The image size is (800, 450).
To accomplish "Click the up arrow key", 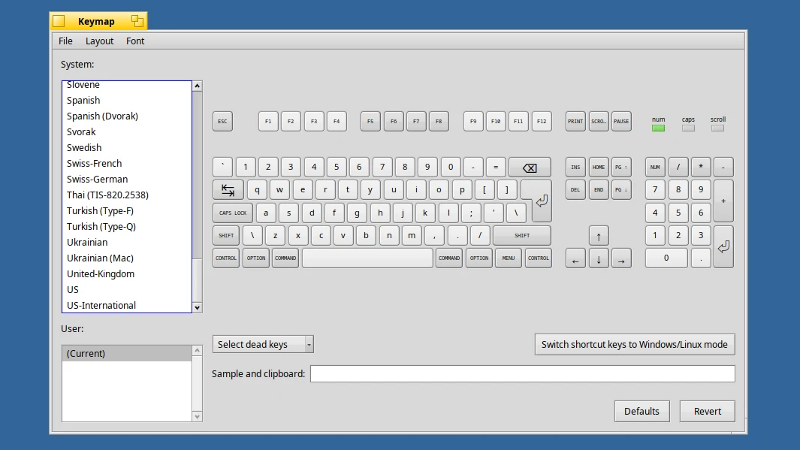I will pyautogui.click(x=598, y=235).
